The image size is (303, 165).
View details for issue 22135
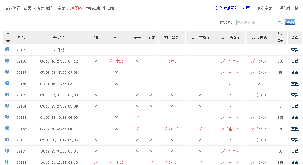pyautogui.click(x=295, y=95)
